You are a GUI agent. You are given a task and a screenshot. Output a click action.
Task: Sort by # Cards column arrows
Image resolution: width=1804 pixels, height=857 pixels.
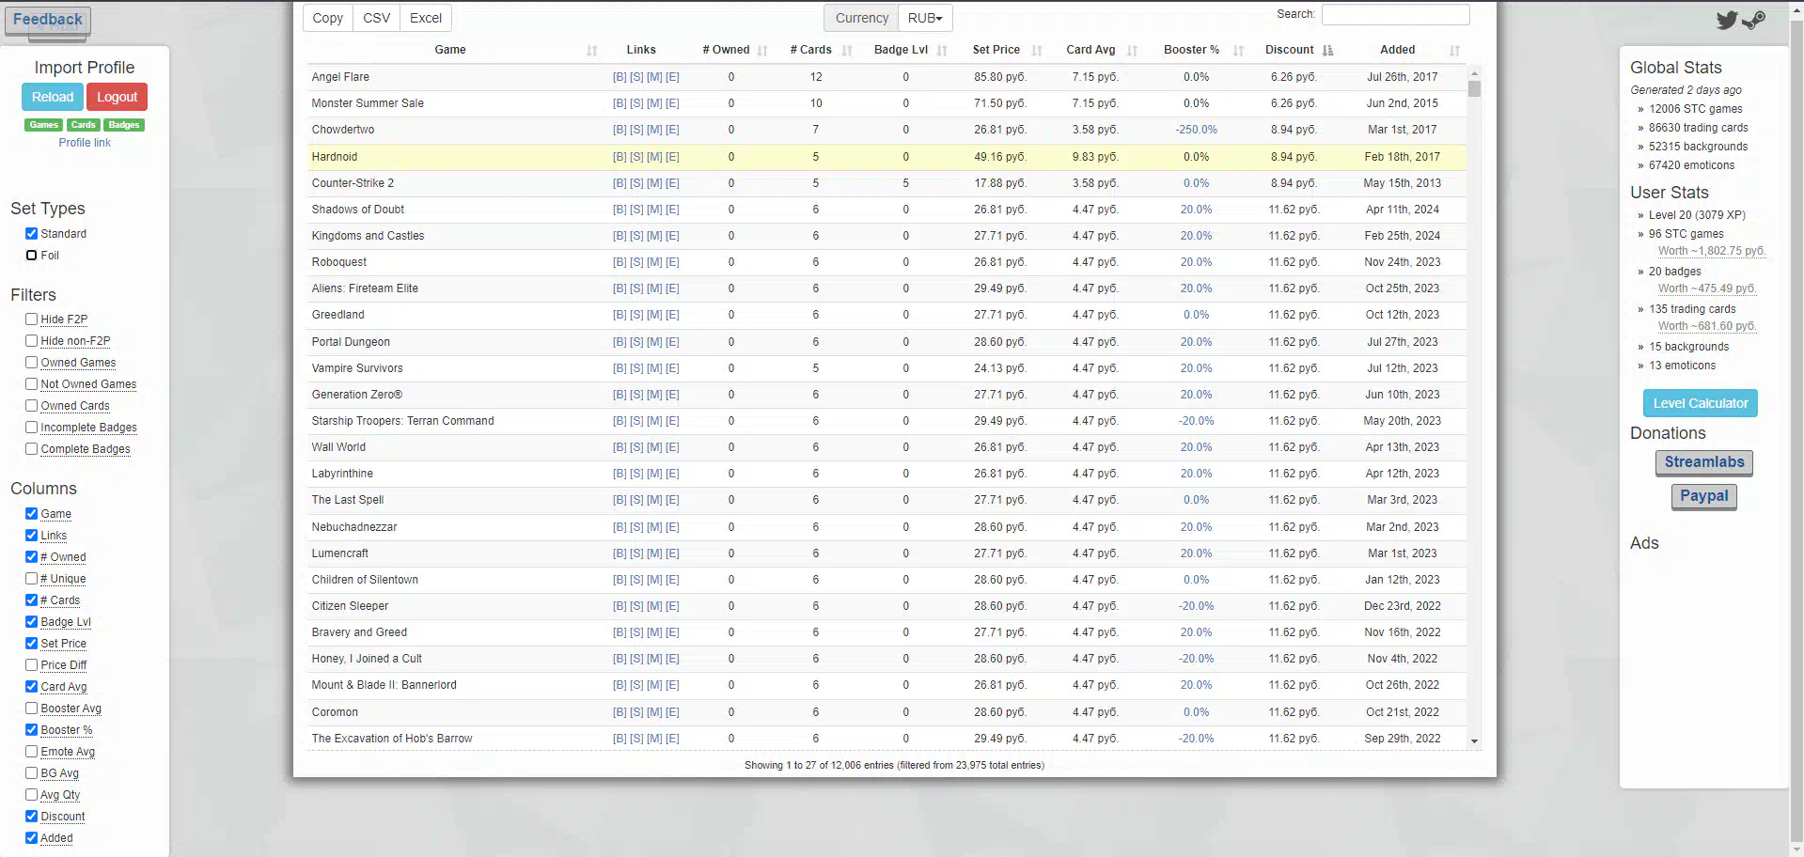847,51
